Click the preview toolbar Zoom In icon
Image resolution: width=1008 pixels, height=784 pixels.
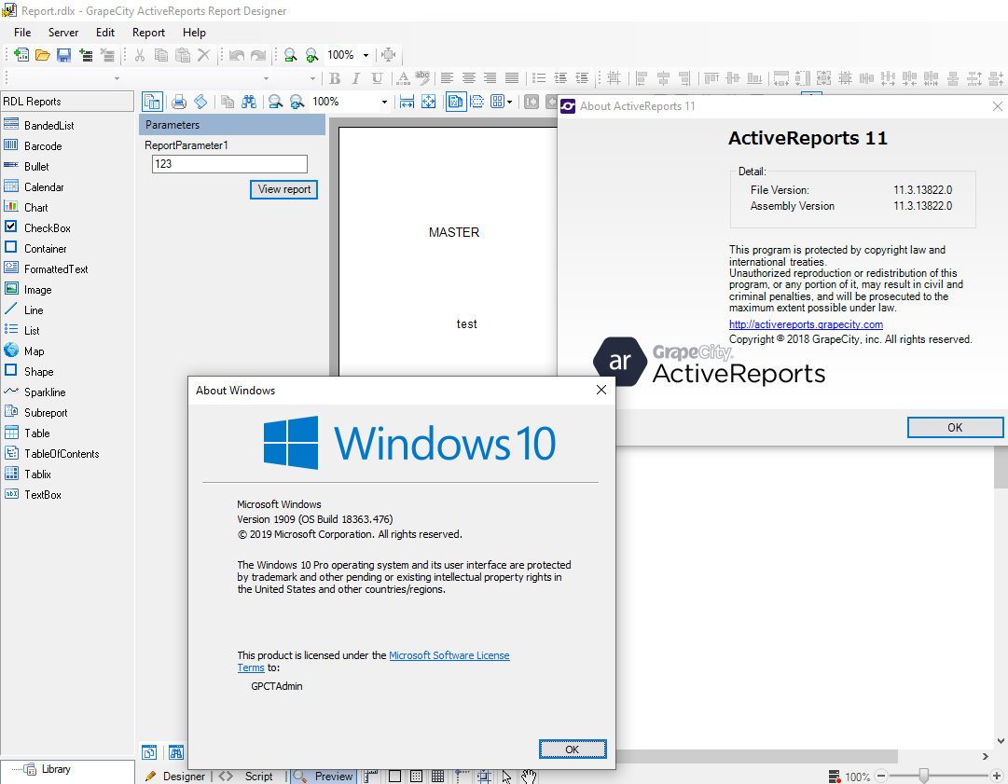pos(297,102)
